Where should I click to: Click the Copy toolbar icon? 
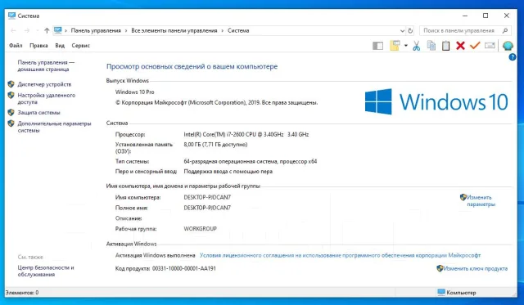click(431, 46)
